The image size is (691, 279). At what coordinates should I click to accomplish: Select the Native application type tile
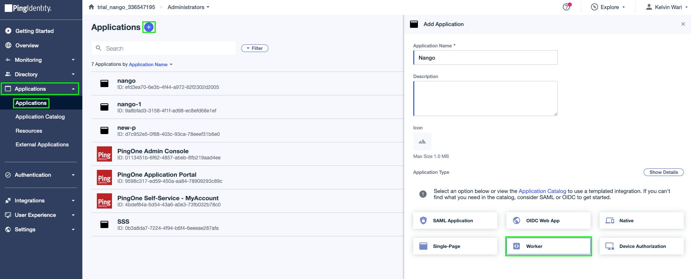click(642, 220)
